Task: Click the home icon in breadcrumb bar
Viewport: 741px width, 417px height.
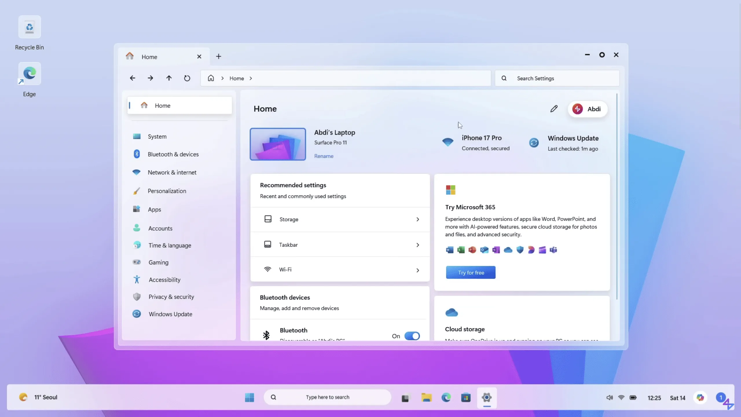Action: pos(211,78)
